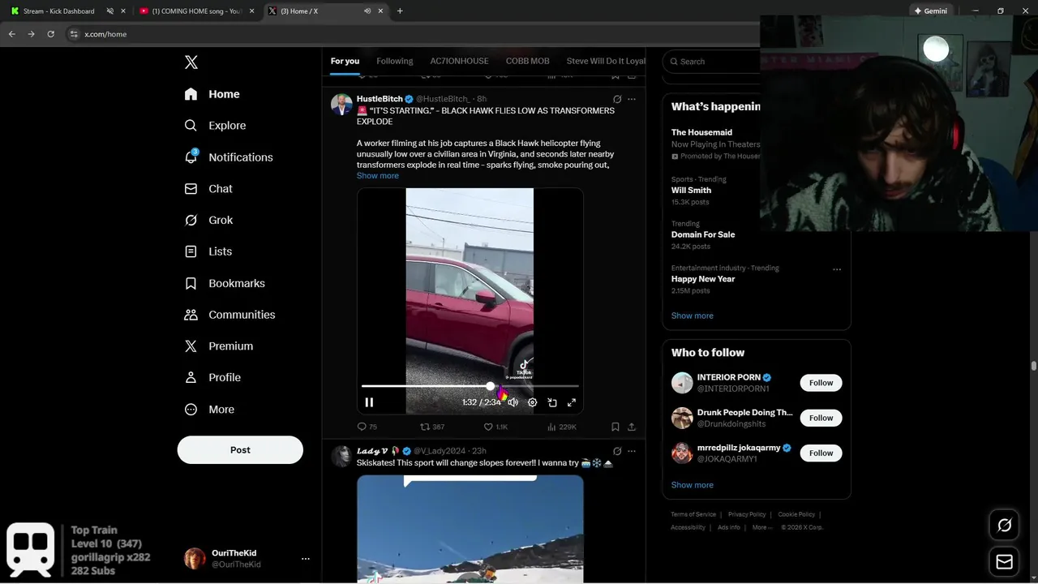Bookmark the HustleBitch post
The width and height of the screenshot is (1038, 584).
tap(615, 427)
